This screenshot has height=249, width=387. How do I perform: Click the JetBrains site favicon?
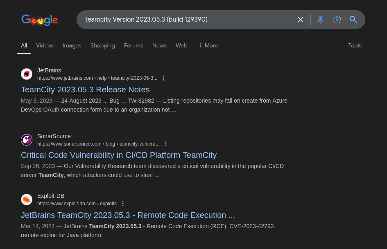point(27,74)
